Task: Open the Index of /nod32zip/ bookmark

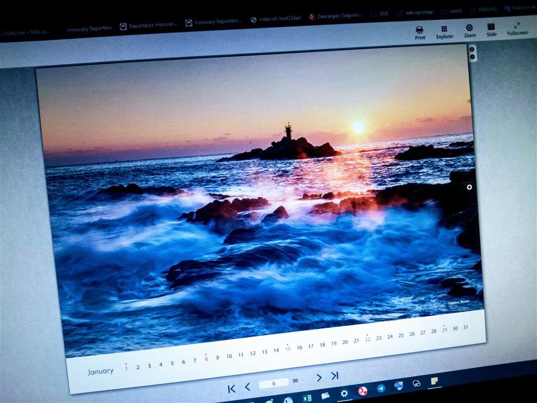Action: [276, 19]
